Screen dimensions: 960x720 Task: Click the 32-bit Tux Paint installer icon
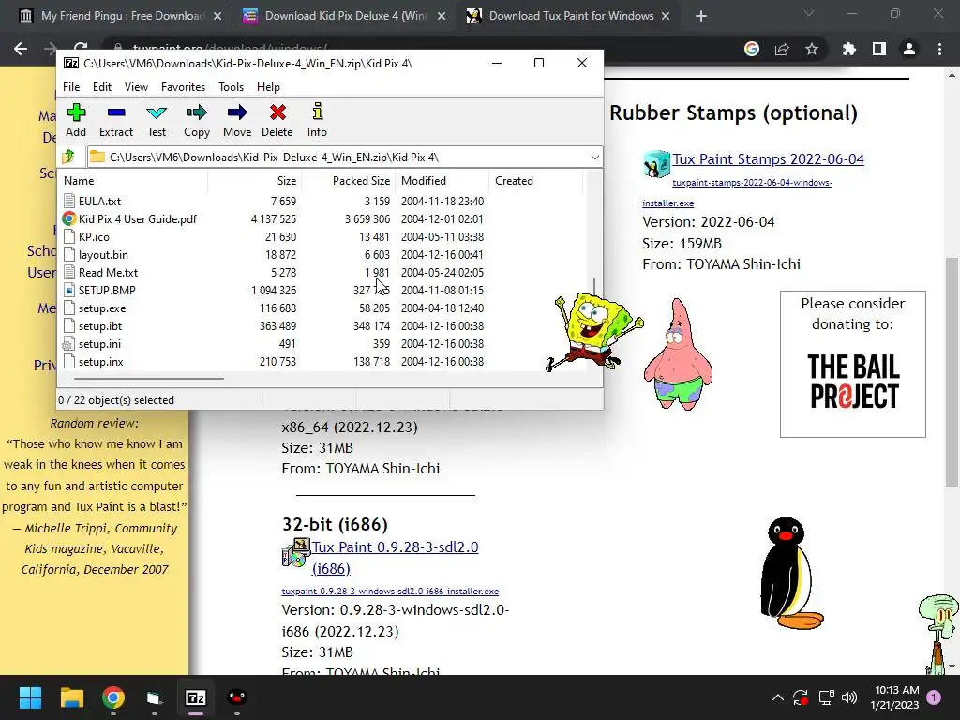(x=296, y=552)
